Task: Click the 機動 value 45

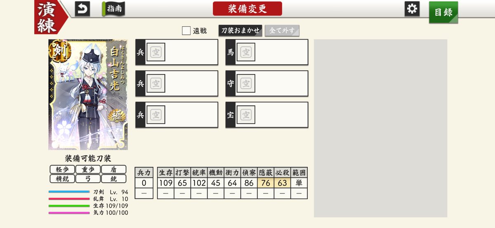Action: 216,183
